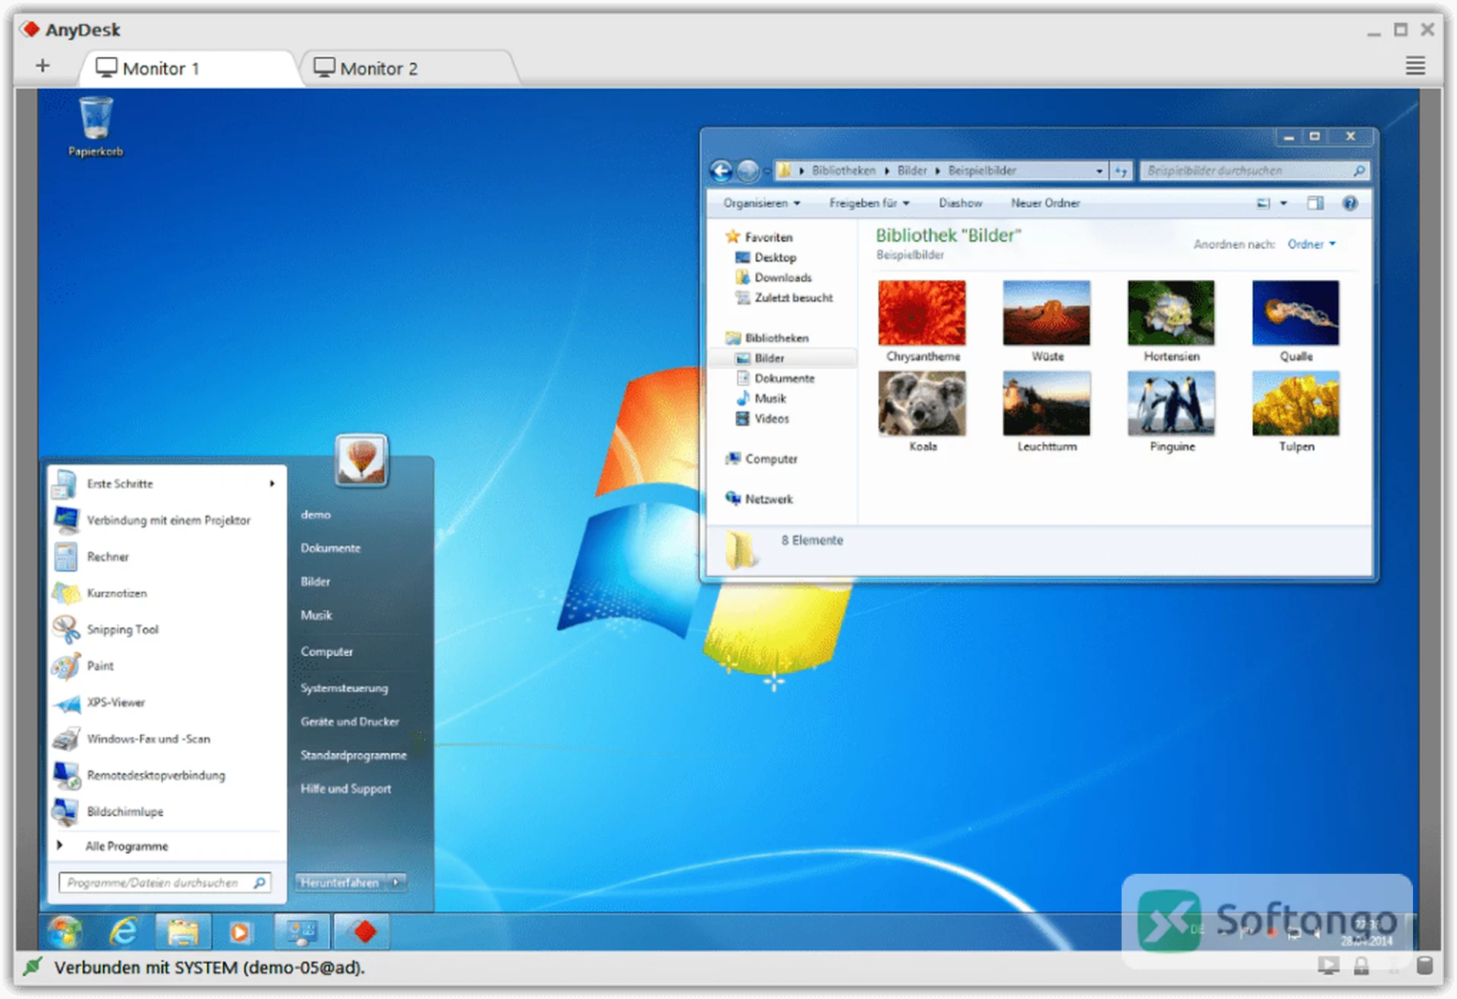Open Explorer help question mark
Screen dimensions: 1457x999
tap(1350, 203)
